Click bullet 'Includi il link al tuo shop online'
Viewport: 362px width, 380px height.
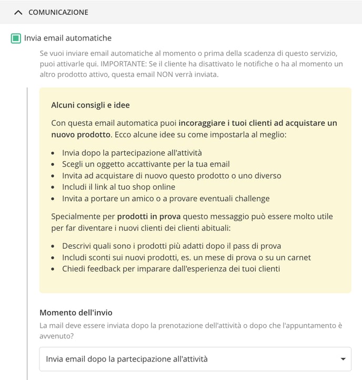(118, 187)
